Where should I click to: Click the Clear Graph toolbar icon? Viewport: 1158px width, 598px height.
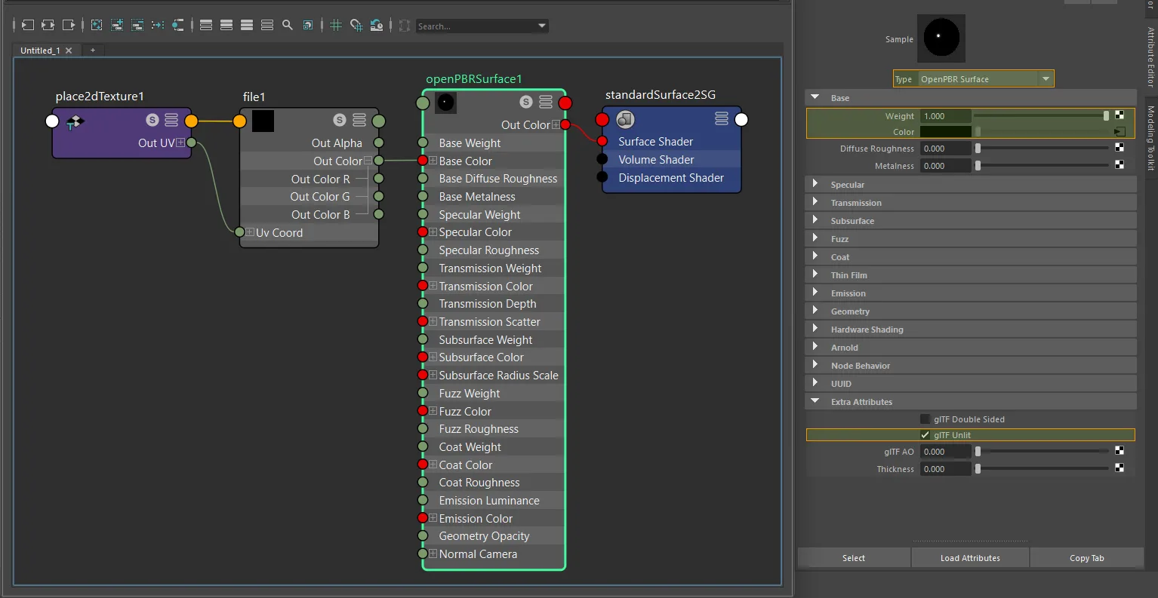(x=97, y=26)
